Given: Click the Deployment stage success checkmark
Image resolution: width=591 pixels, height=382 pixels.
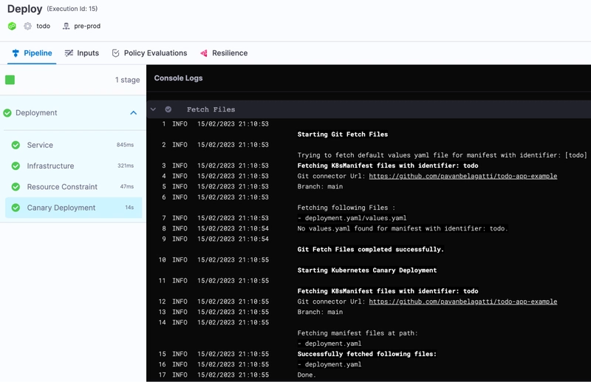Looking at the screenshot, I should [x=7, y=113].
